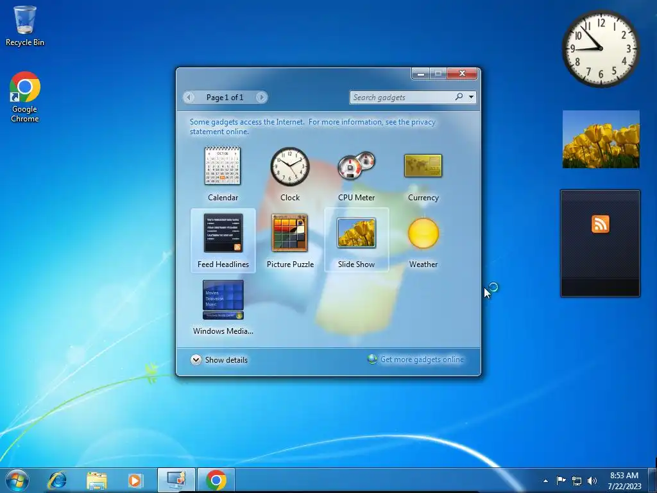Open Chrome from the taskbar

click(216, 480)
